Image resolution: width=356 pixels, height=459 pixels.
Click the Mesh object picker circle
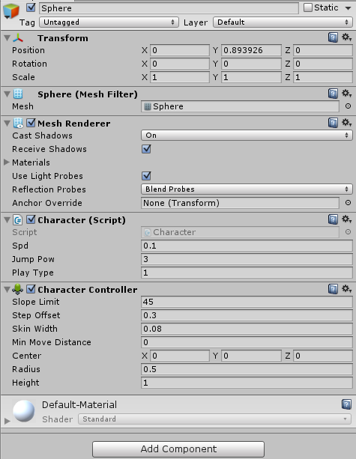click(348, 106)
